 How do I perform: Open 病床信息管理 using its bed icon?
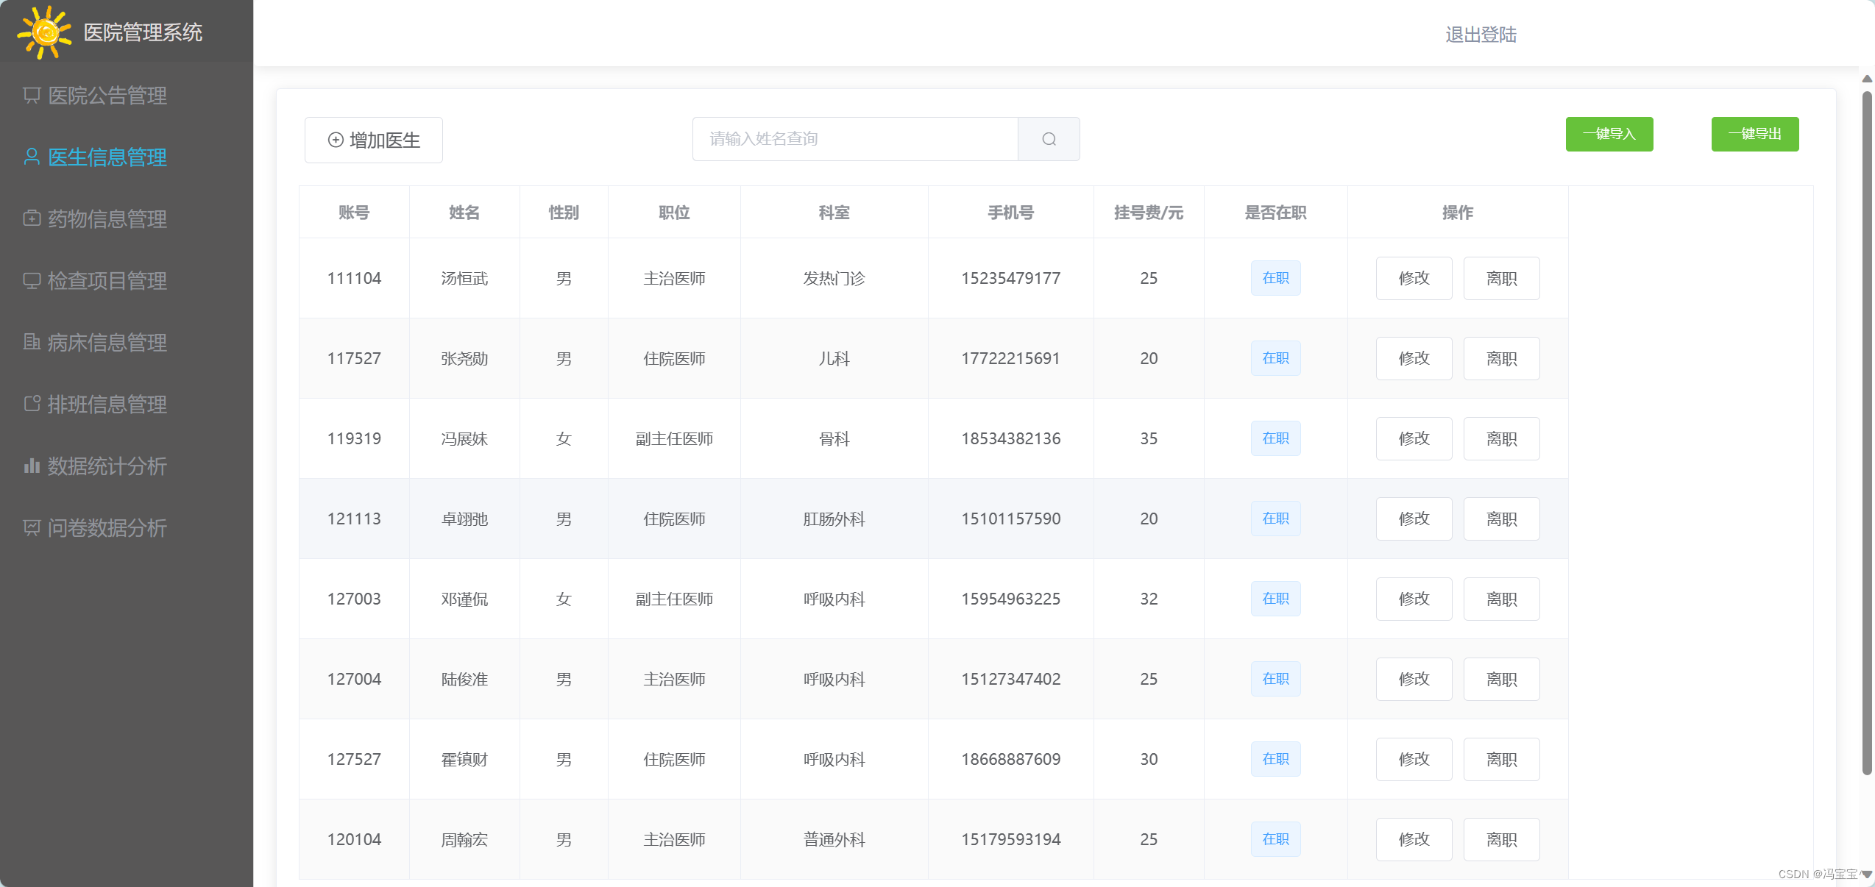32,342
